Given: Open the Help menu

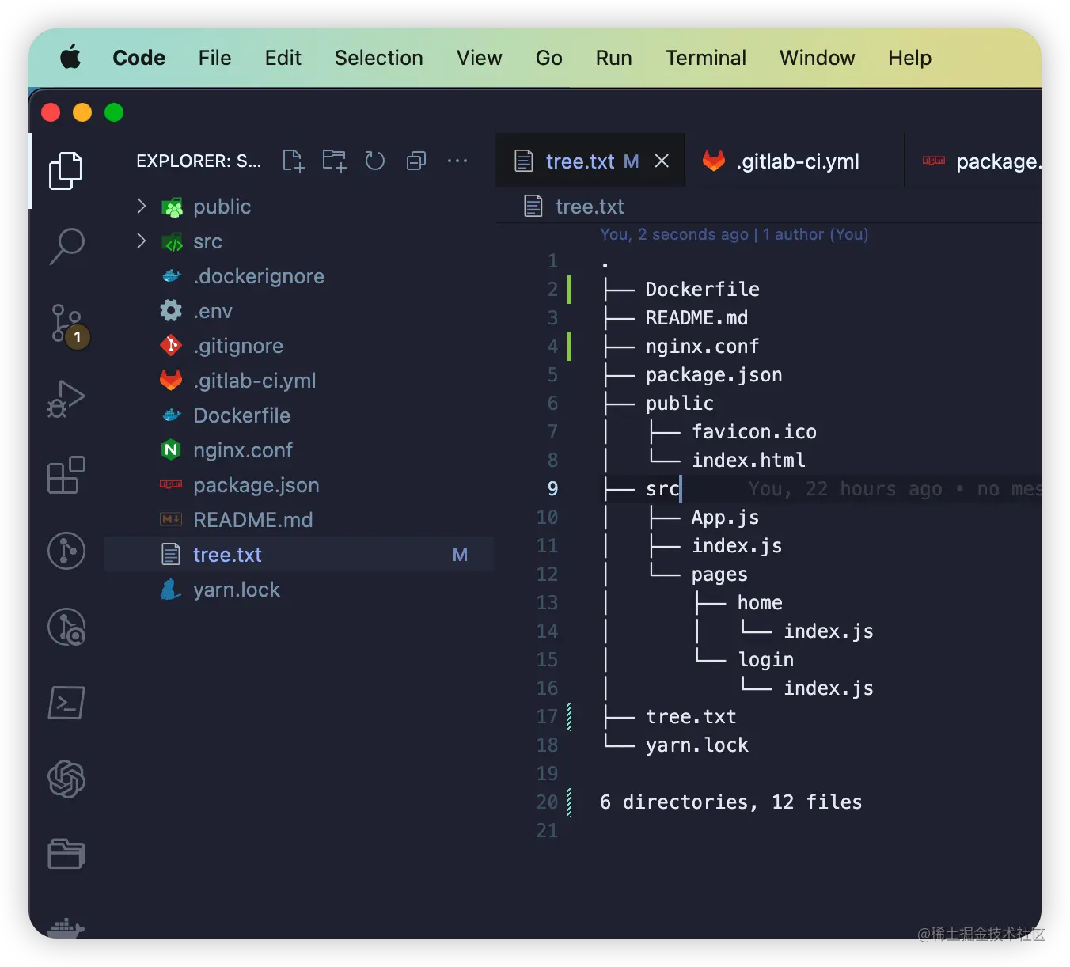Looking at the screenshot, I should click(x=909, y=58).
